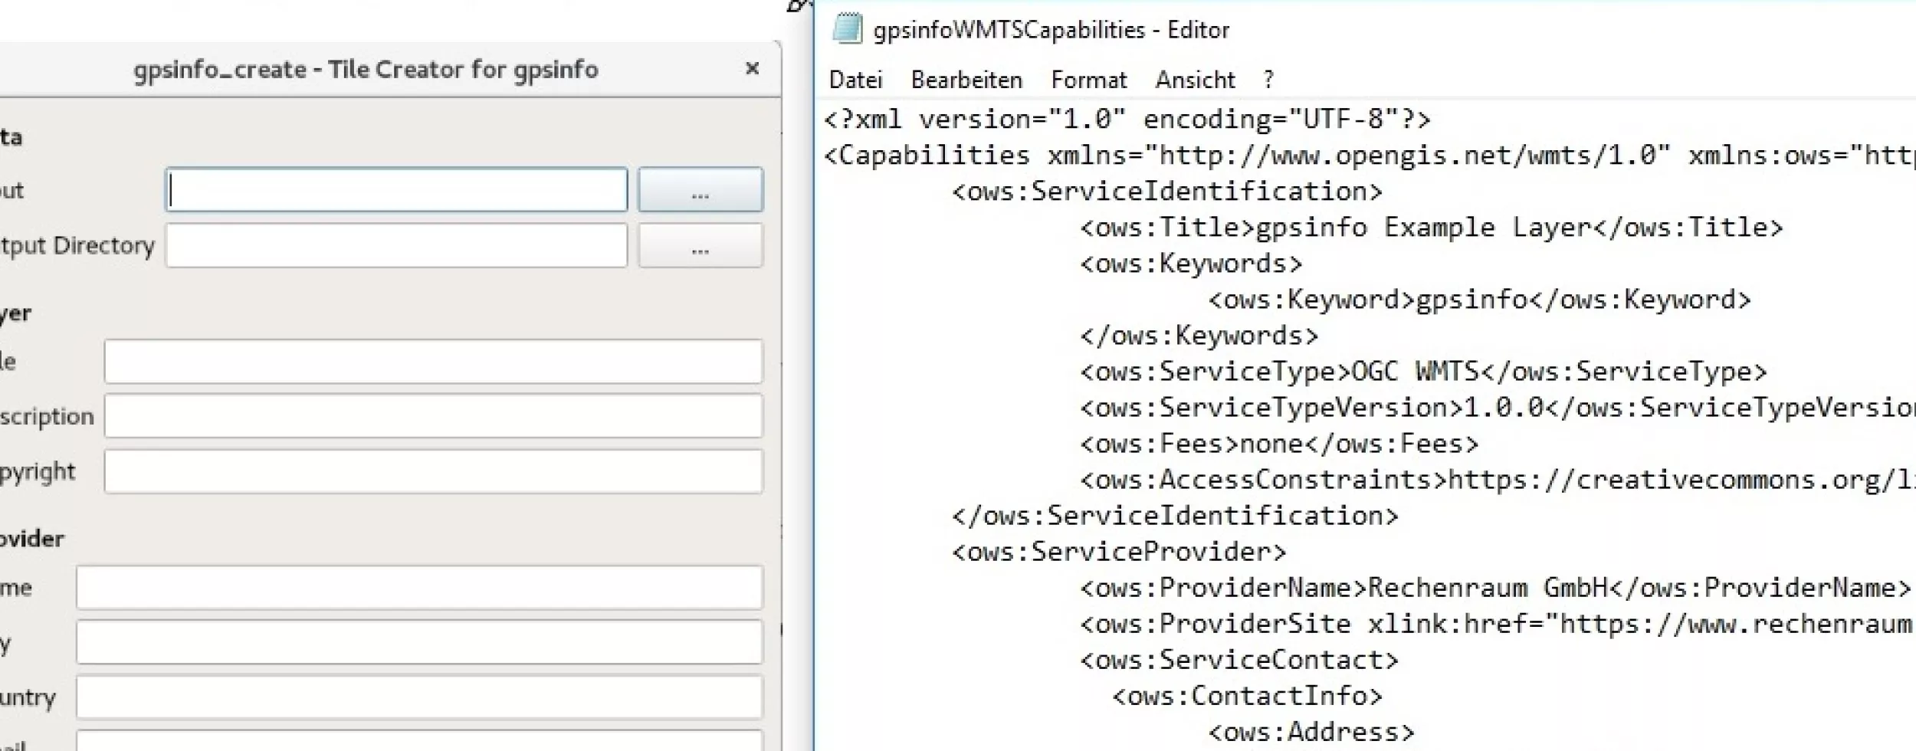
Task: Click the provider Name input field
Action: [x=419, y=588]
